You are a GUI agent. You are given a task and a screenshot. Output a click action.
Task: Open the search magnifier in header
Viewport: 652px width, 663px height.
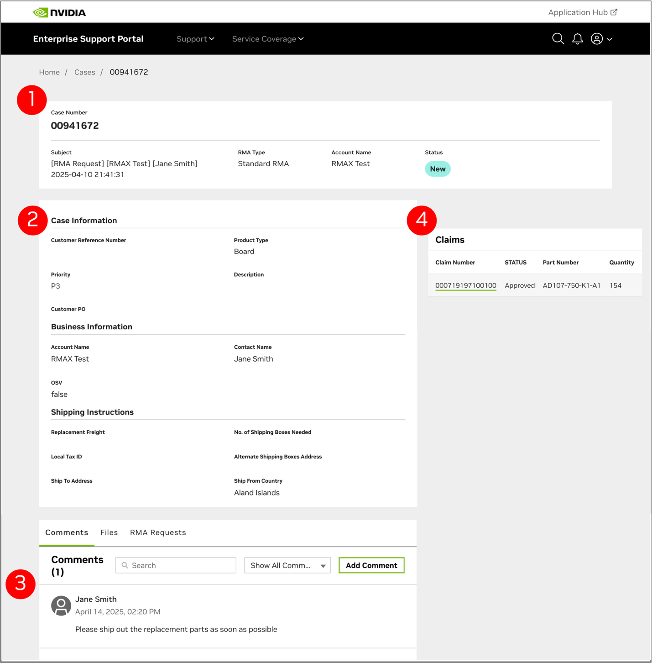click(x=558, y=39)
